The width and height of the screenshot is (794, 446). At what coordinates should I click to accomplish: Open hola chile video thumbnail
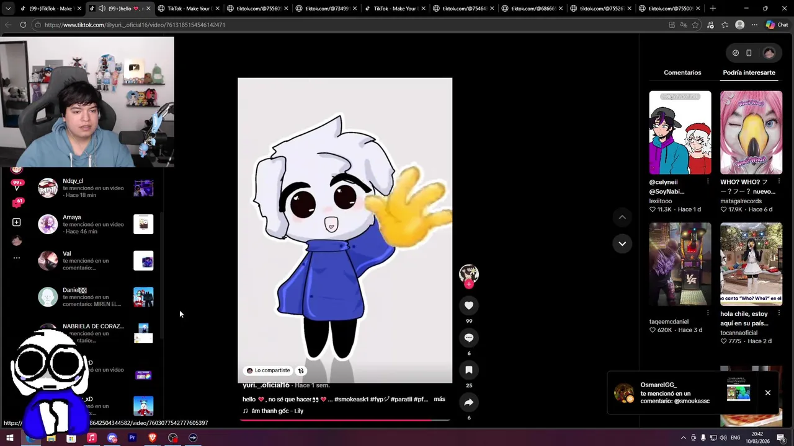point(751,264)
